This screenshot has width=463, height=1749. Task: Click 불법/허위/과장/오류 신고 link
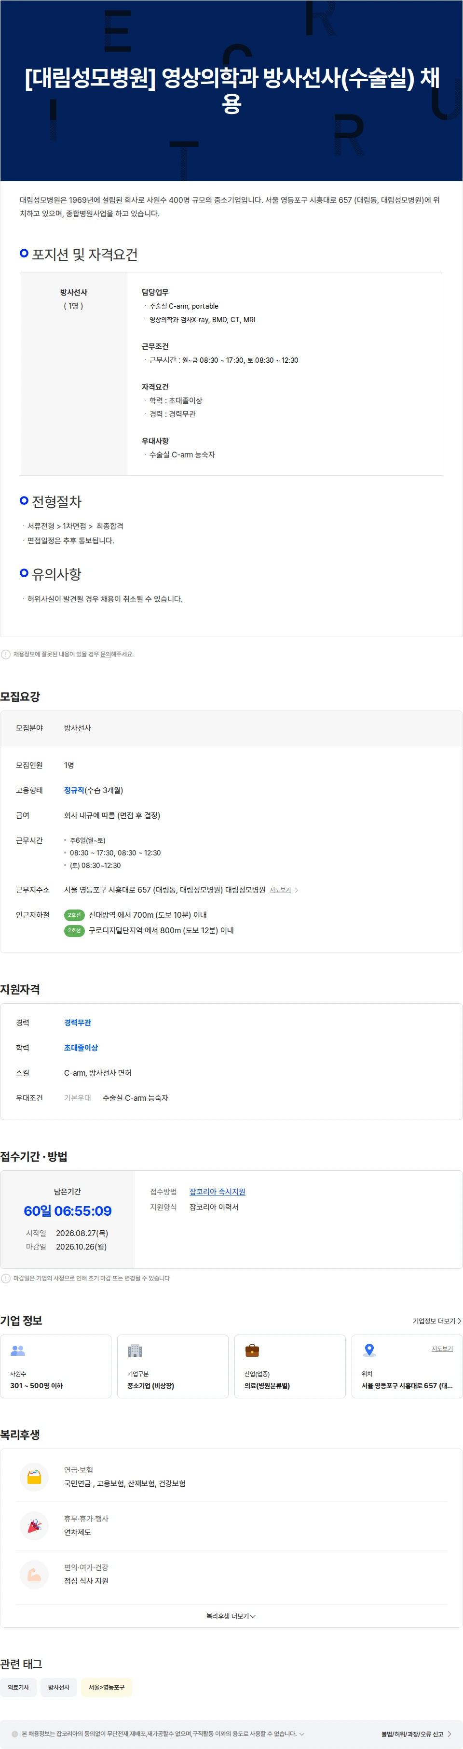click(x=412, y=1734)
